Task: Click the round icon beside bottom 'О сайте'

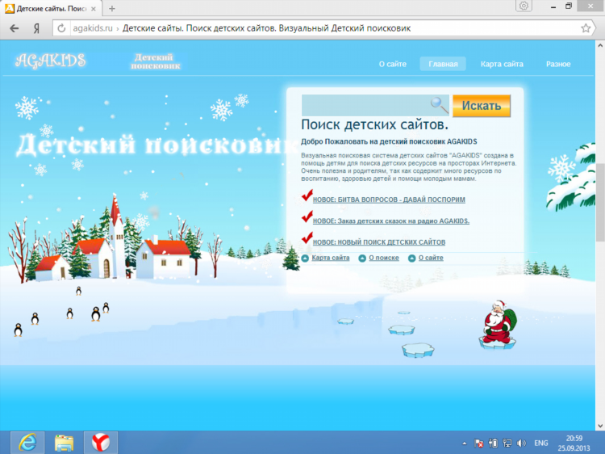Action: (x=411, y=259)
